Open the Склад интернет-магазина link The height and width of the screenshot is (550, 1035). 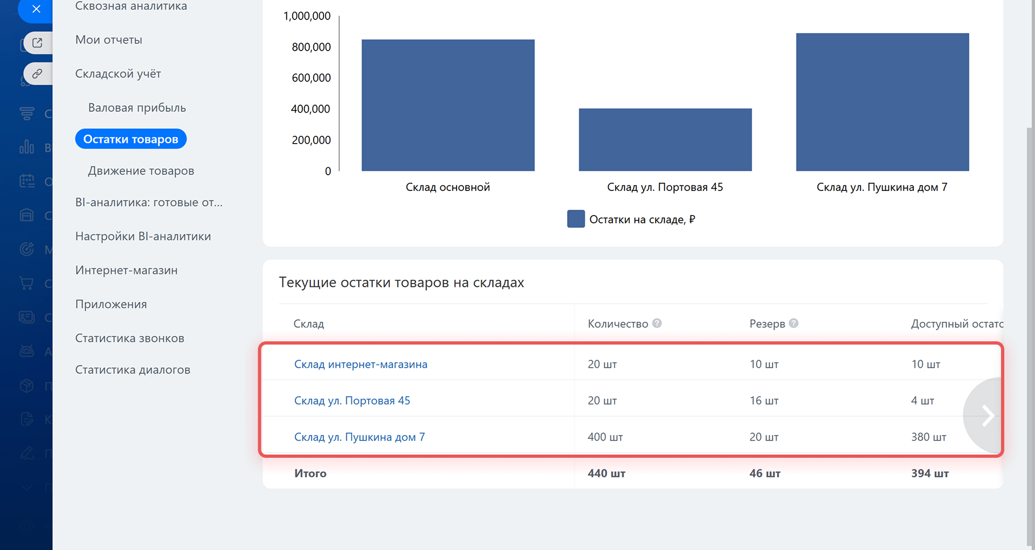tap(361, 365)
